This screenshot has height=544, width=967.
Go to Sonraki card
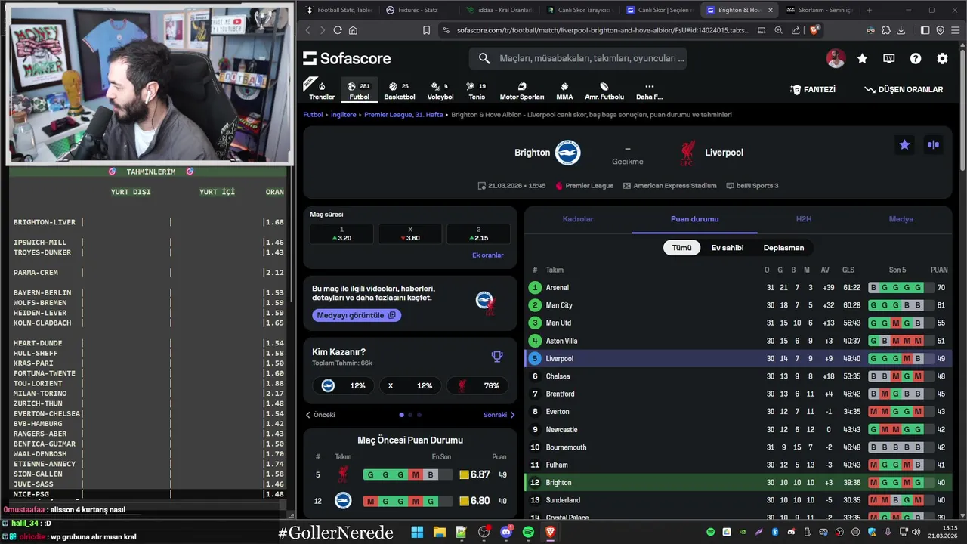pyautogui.click(x=499, y=415)
